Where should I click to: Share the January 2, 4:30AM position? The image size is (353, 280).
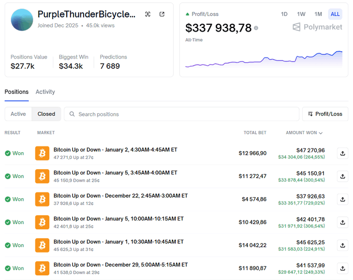[343, 153]
